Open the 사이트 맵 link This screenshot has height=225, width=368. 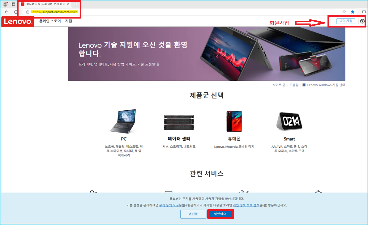pos(279,85)
